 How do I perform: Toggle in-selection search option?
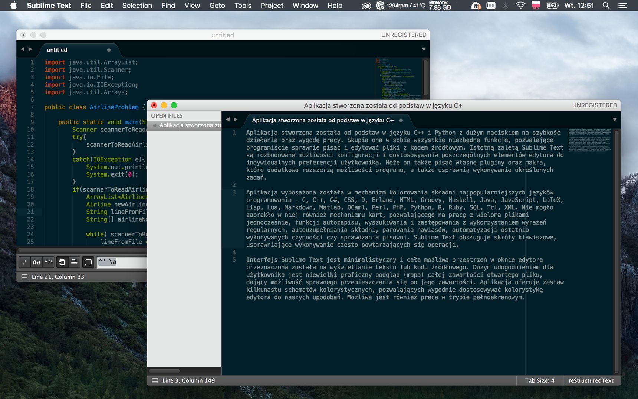[x=74, y=262]
